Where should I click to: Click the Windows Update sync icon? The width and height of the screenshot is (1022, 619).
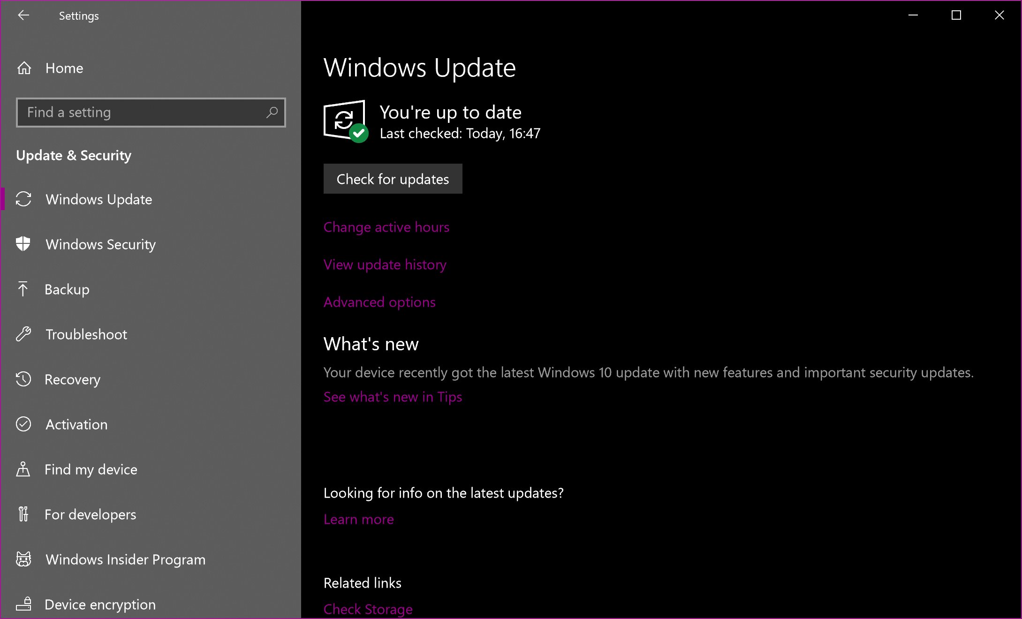tap(23, 199)
